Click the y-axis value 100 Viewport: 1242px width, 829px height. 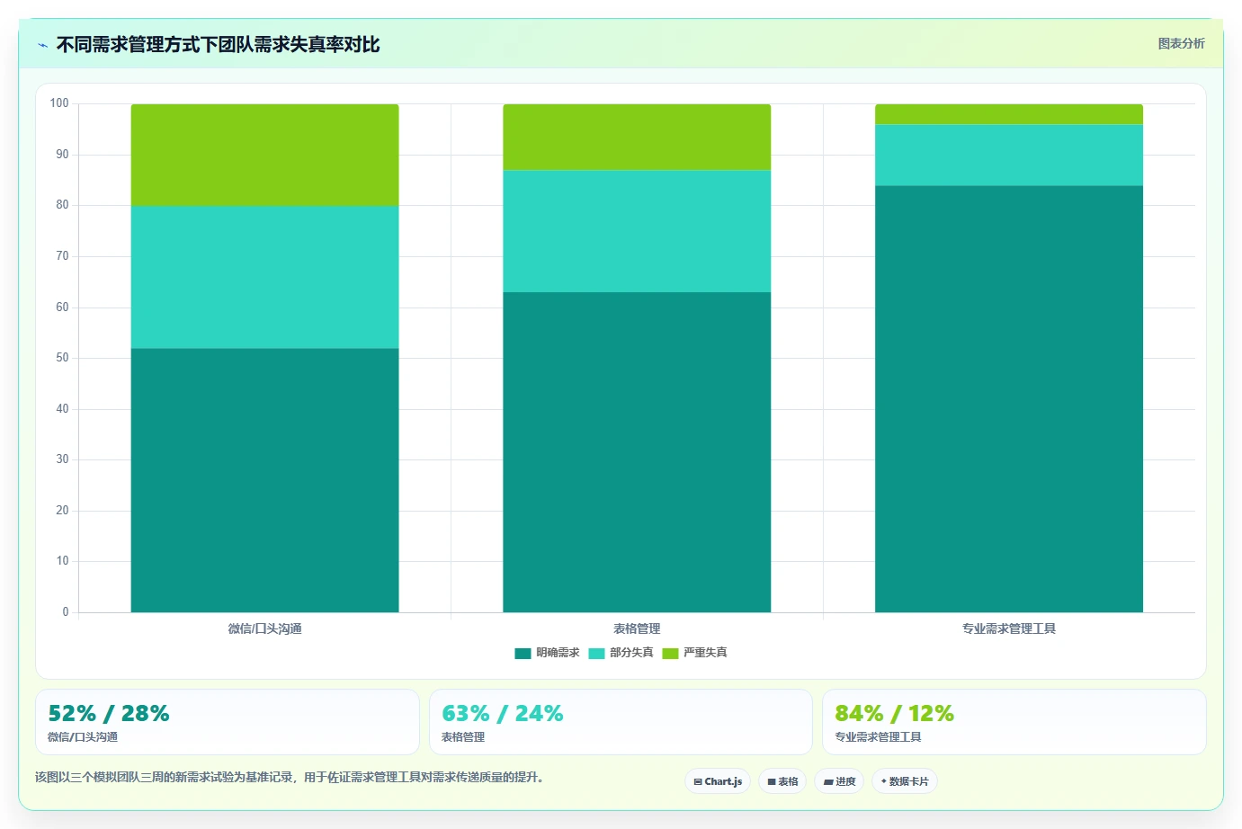[x=59, y=103]
